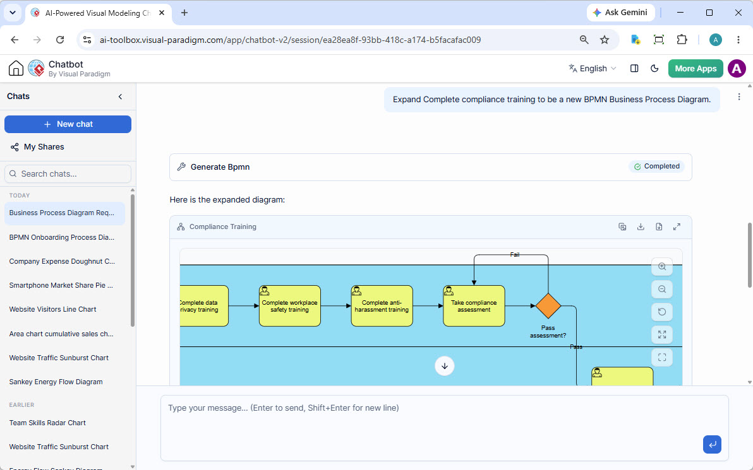The image size is (753, 470).
Task: Open More Apps
Action: [x=696, y=69]
